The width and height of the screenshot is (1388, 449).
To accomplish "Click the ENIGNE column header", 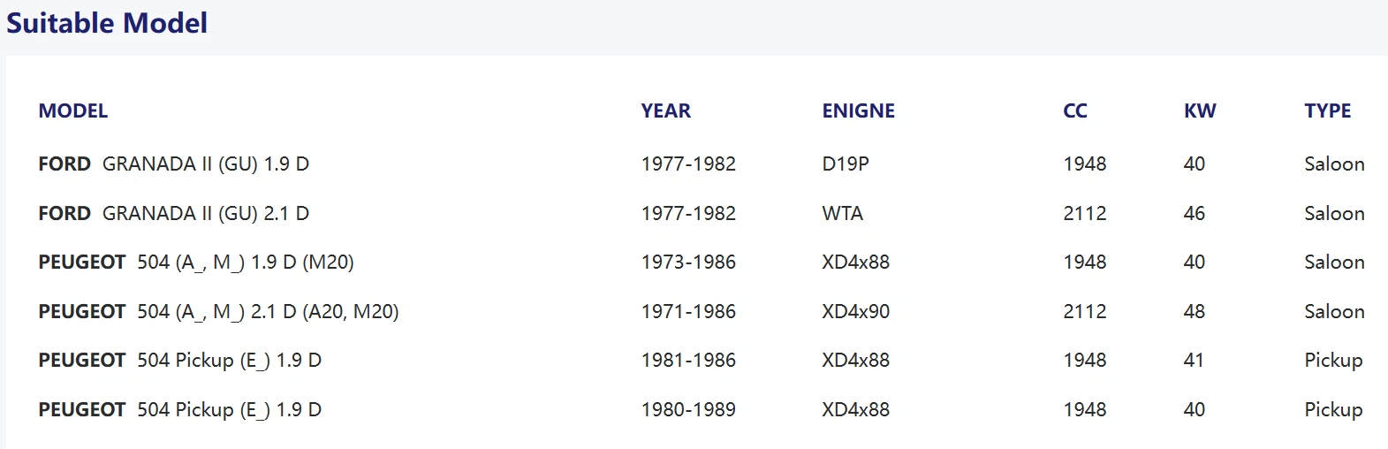I will [x=859, y=111].
